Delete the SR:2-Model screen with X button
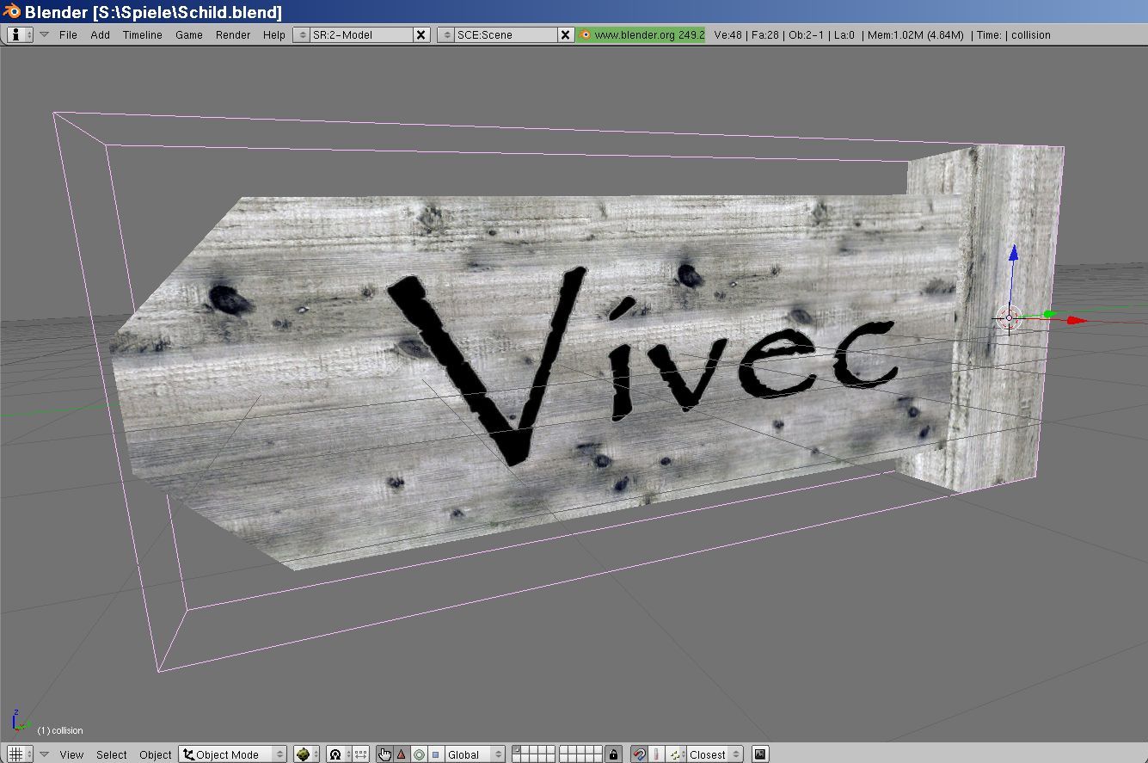The image size is (1148, 763). click(x=421, y=35)
